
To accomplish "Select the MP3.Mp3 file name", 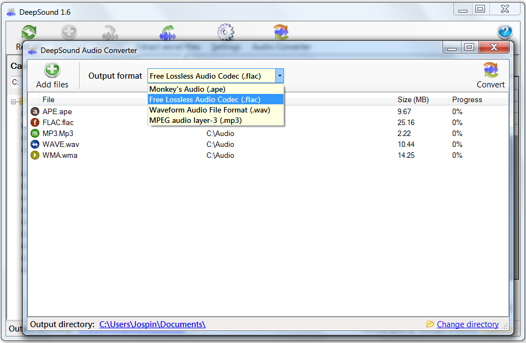I will 58,133.
